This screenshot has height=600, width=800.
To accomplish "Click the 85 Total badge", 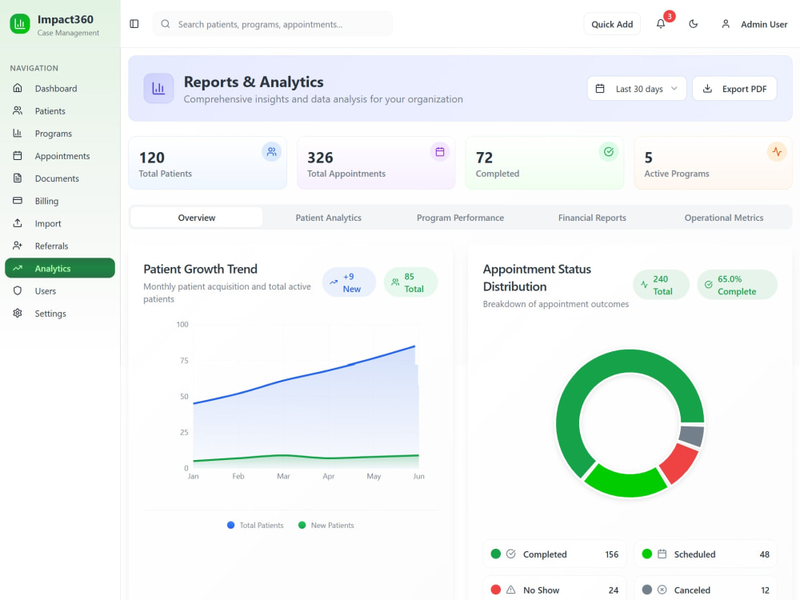I will pyautogui.click(x=410, y=282).
